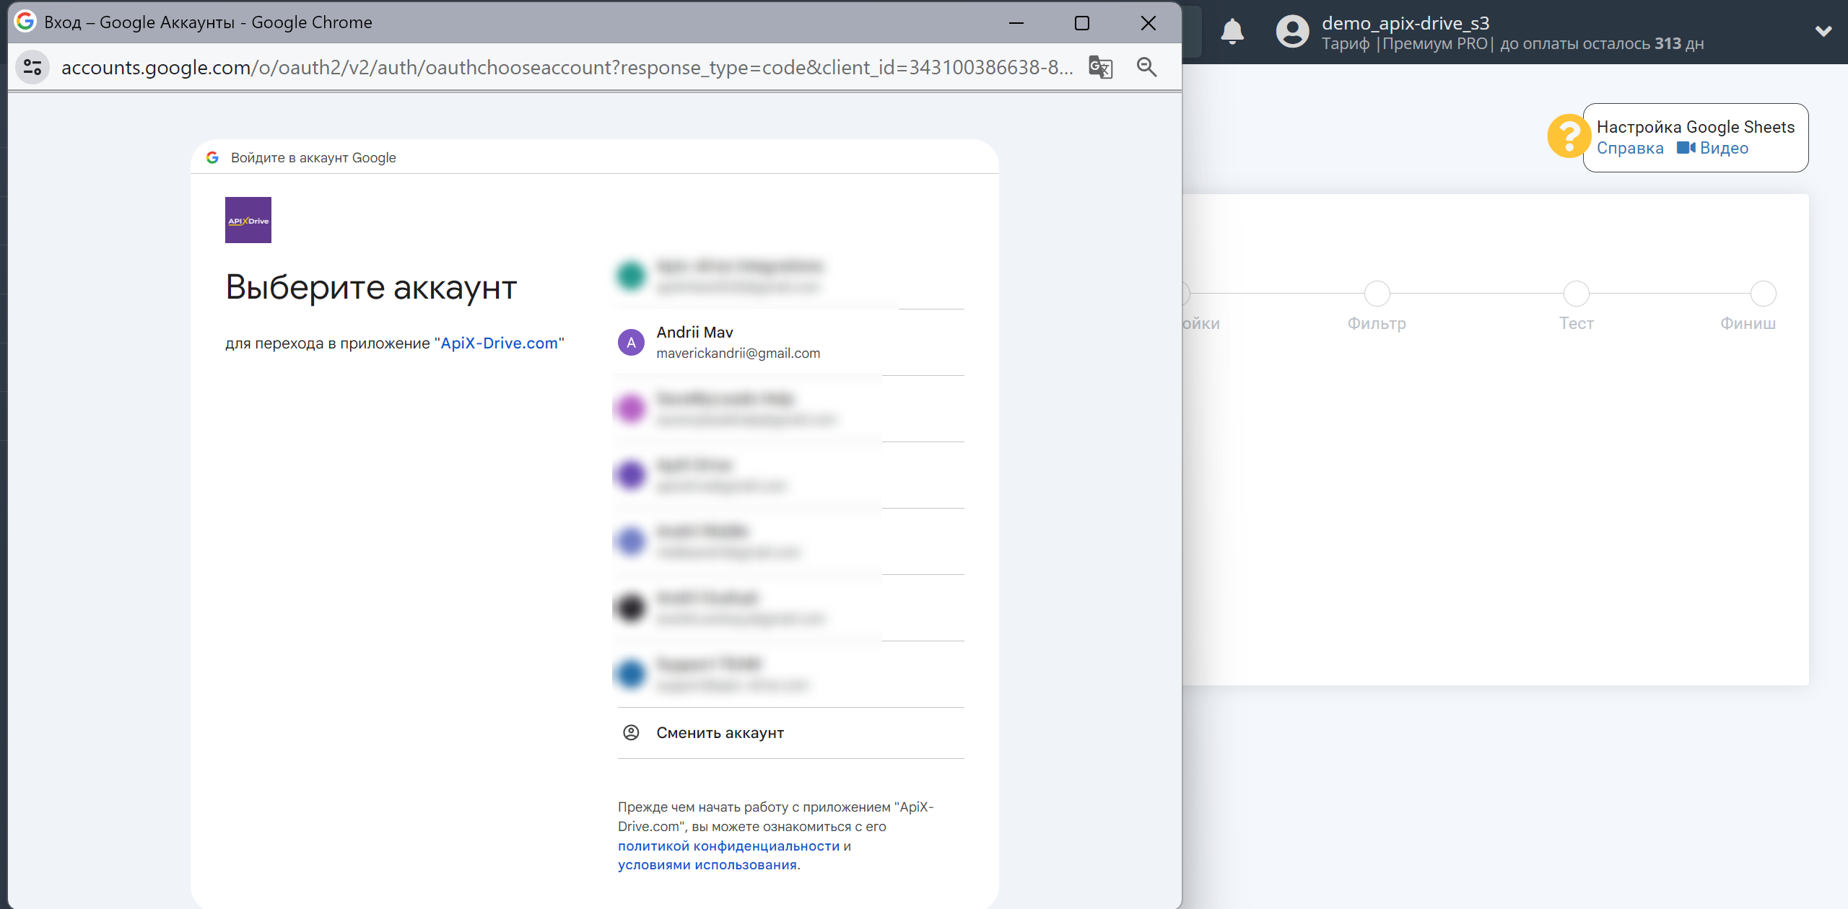Click the purple A avatar of Andrii Mav

[x=631, y=343]
